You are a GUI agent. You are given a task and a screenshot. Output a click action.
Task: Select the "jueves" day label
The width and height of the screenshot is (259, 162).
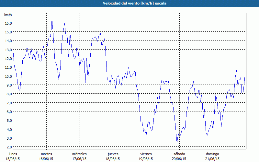[113, 154]
